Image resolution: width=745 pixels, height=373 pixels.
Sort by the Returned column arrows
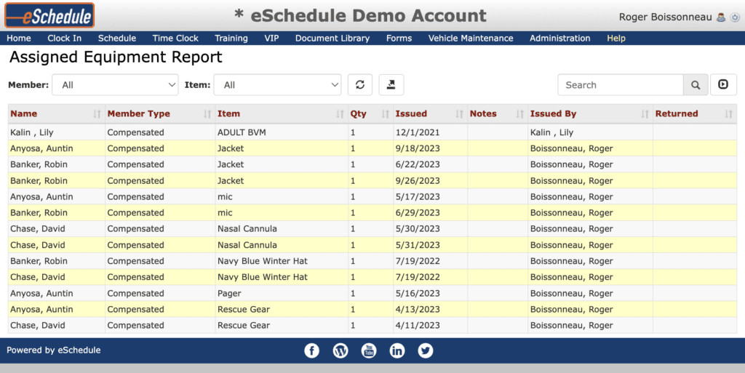click(729, 114)
